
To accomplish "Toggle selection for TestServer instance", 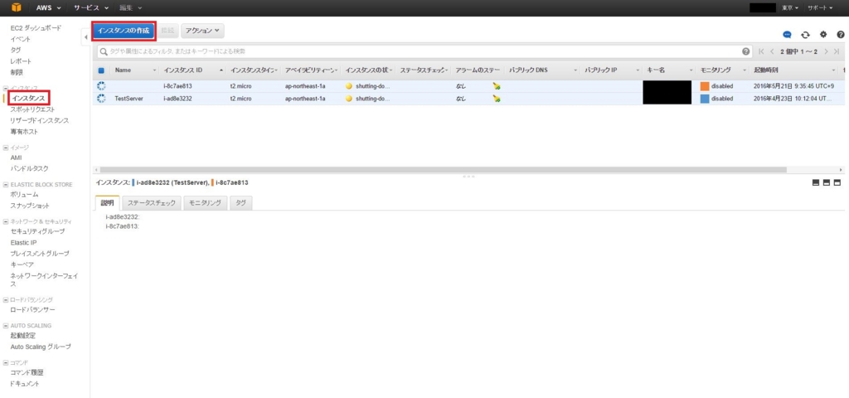I will [x=101, y=99].
